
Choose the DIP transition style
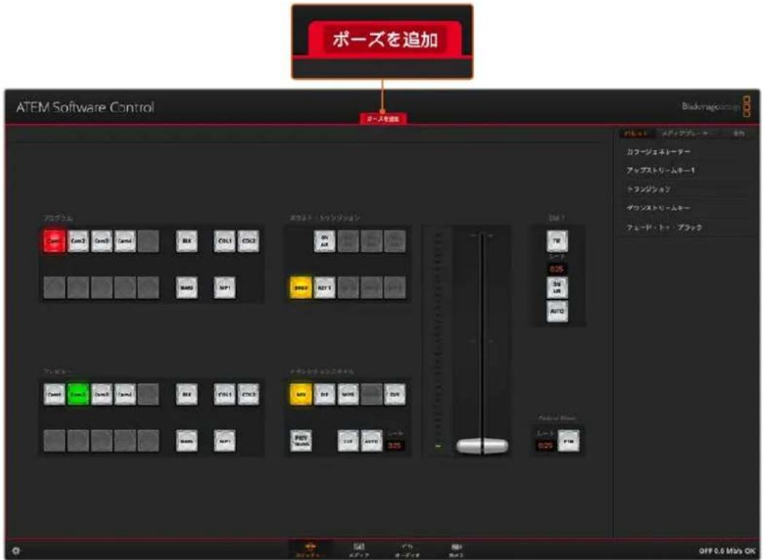tap(325, 394)
